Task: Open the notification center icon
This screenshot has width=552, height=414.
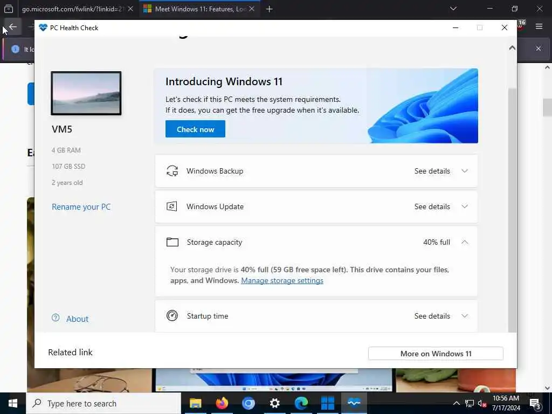Action: click(x=535, y=403)
